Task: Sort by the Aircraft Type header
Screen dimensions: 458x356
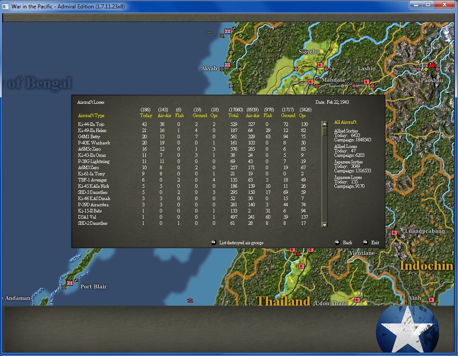Action: click(x=91, y=116)
